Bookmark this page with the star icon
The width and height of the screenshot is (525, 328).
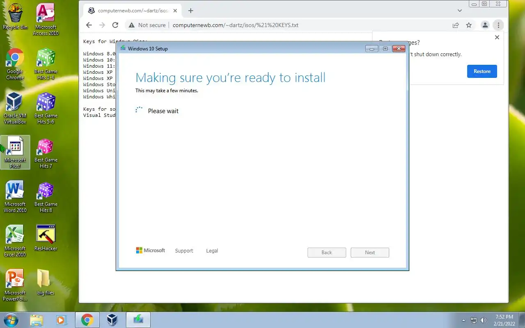tap(469, 25)
